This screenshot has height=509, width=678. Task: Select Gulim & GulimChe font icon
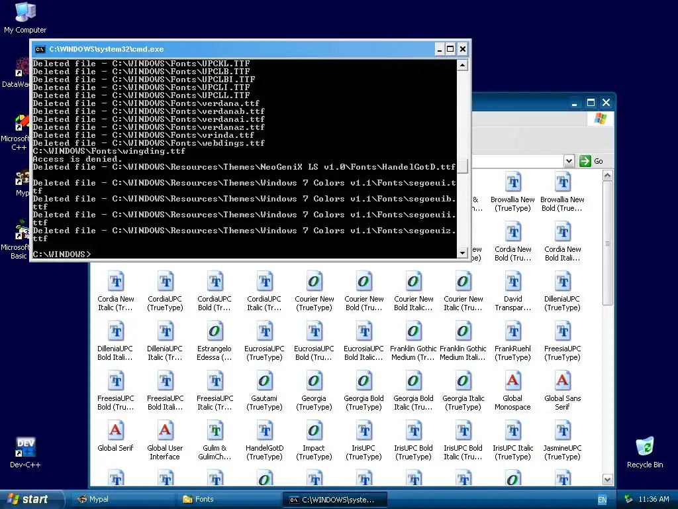coord(215,440)
